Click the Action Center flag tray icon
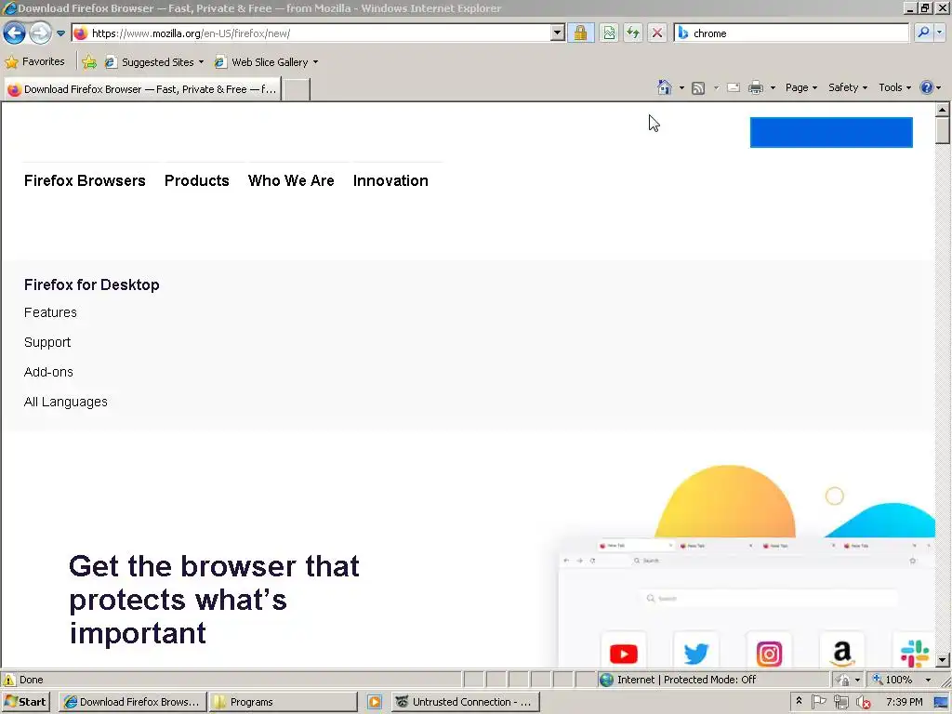The height and width of the screenshot is (714, 952). pos(818,702)
